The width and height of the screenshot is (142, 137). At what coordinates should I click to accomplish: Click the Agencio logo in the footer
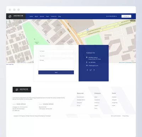22,90
